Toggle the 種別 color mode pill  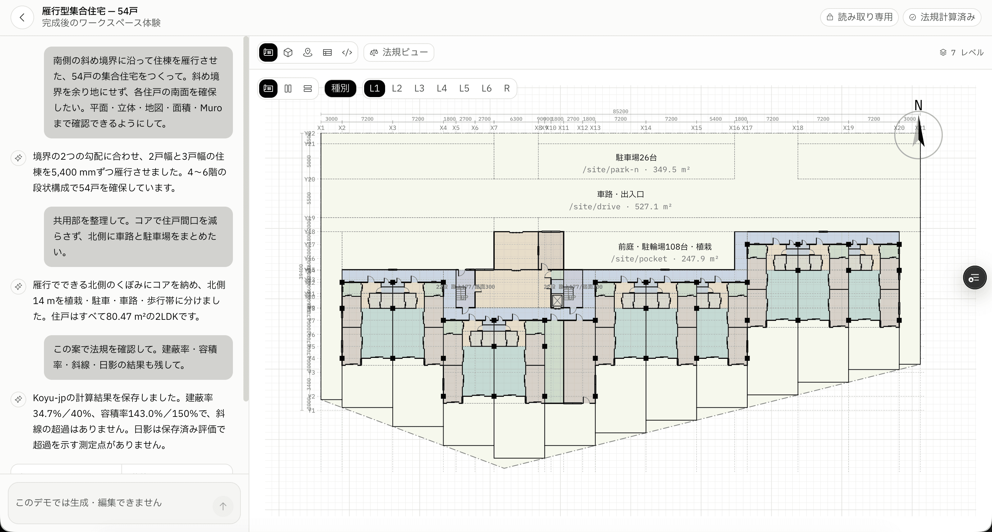(x=341, y=89)
